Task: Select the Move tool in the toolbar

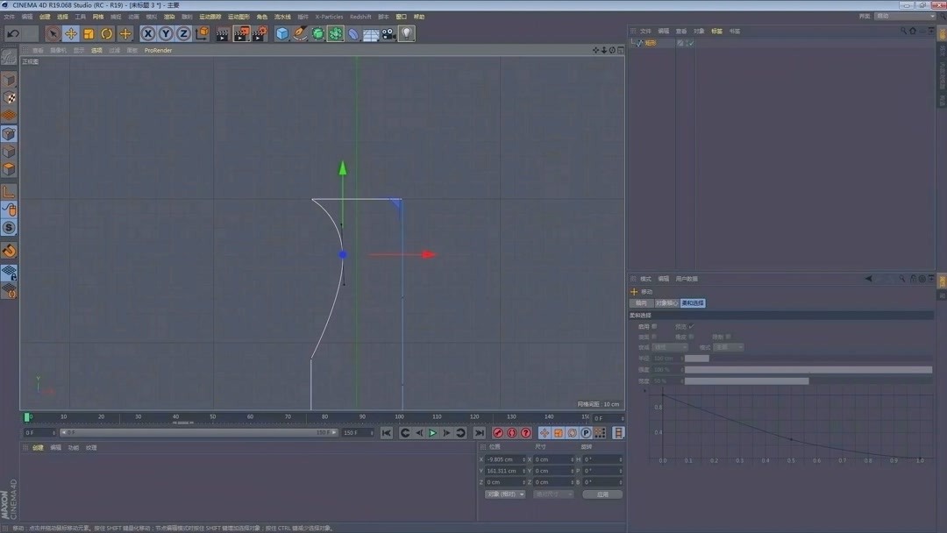Action: pos(72,33)
